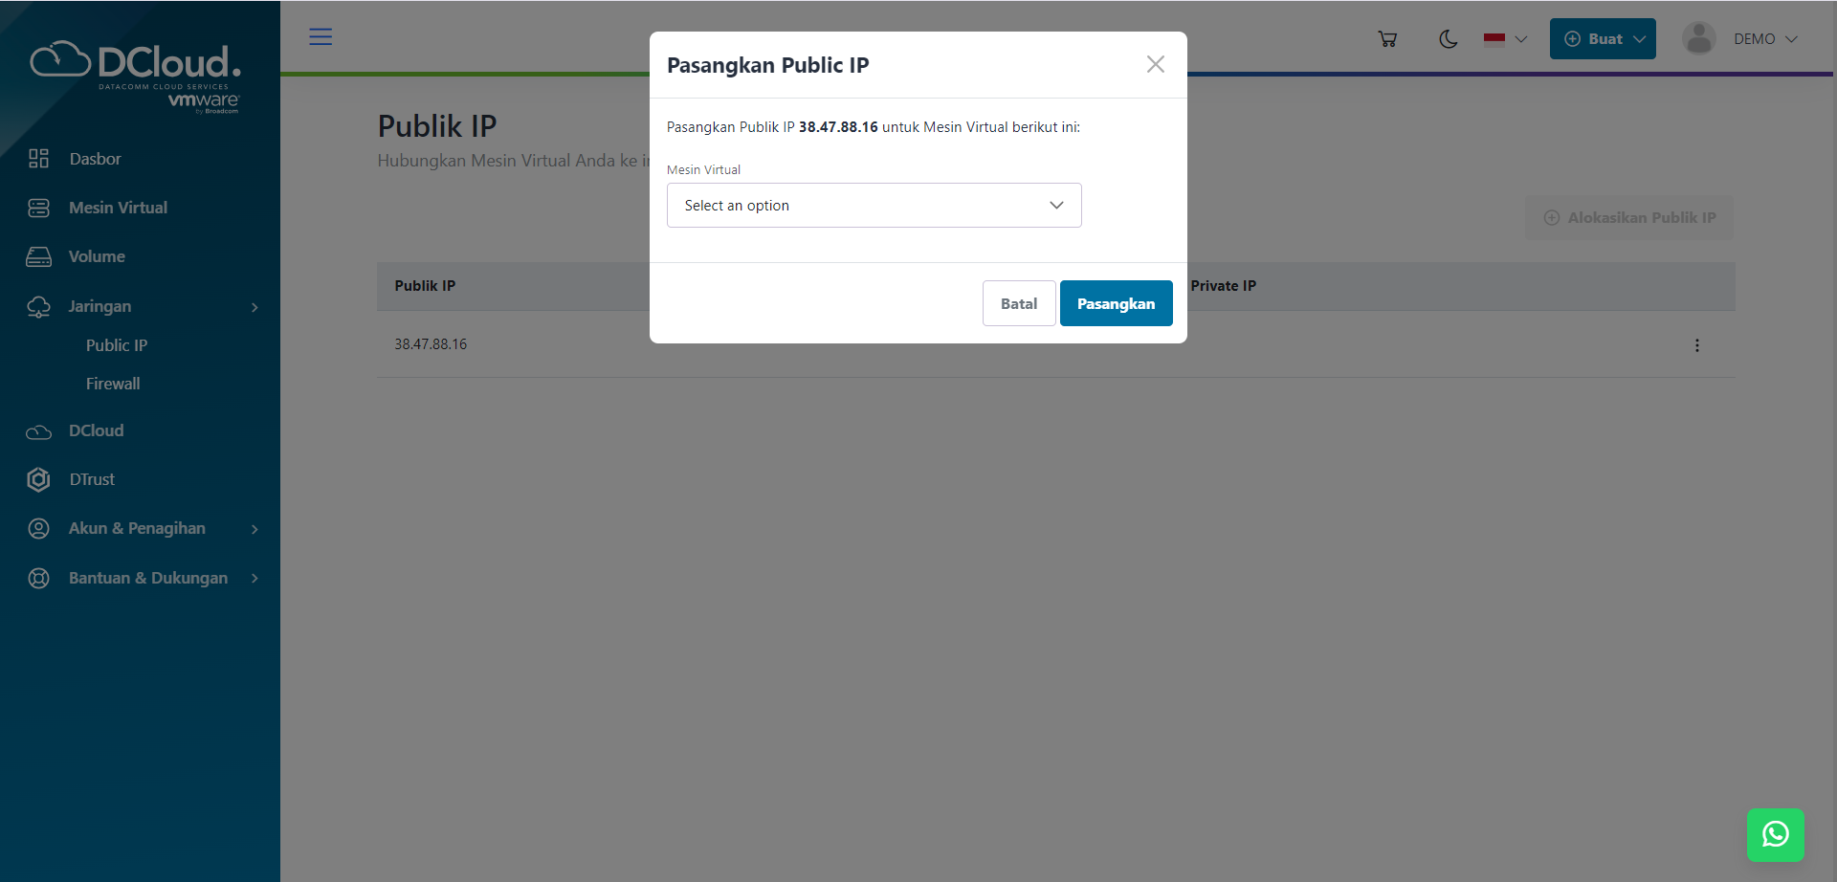This screenshot has height=882, width=1837.
Task: Open the Firewall submenu item
Action: coord(112,383)
